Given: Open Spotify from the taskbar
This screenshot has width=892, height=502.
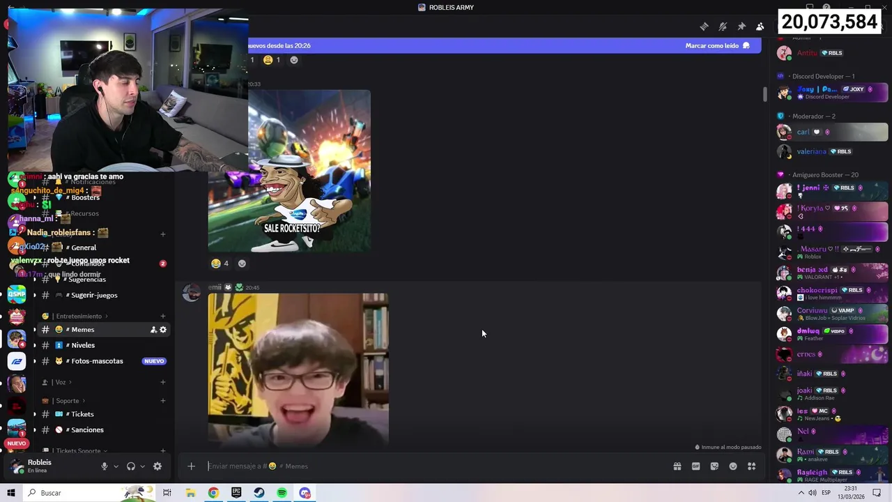Looking at the screenshot, I should (282, 493).
